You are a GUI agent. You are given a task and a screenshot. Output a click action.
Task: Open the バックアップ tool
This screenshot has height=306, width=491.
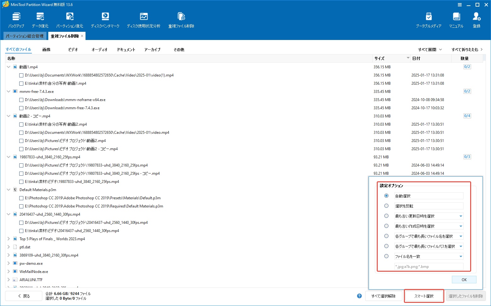16,19
